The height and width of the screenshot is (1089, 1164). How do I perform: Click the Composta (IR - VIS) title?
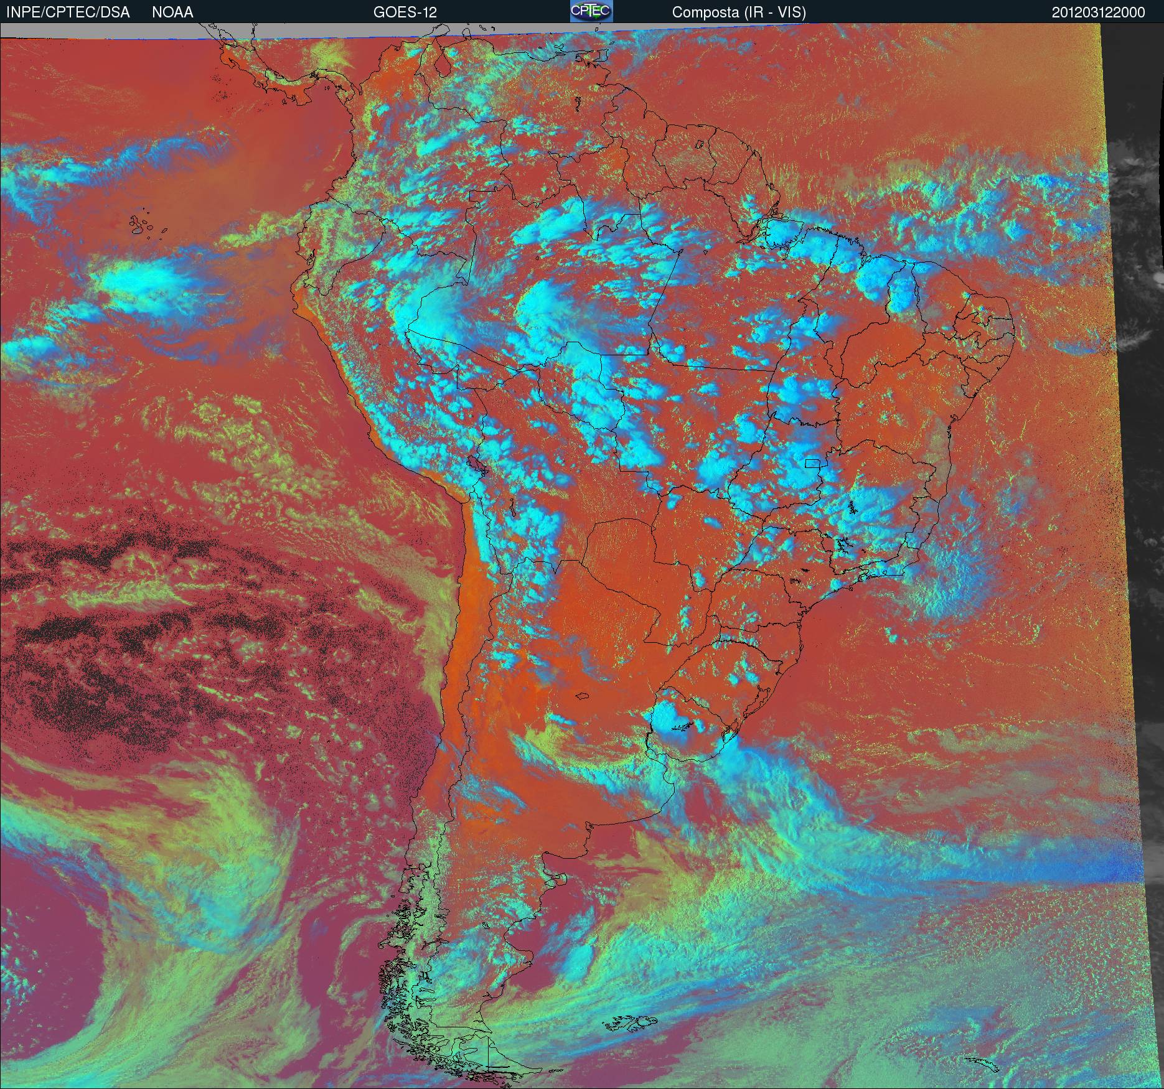tap(739, 12)
